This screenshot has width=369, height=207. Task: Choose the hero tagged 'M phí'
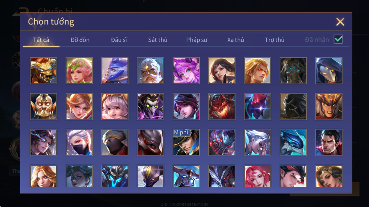[186, 142]
